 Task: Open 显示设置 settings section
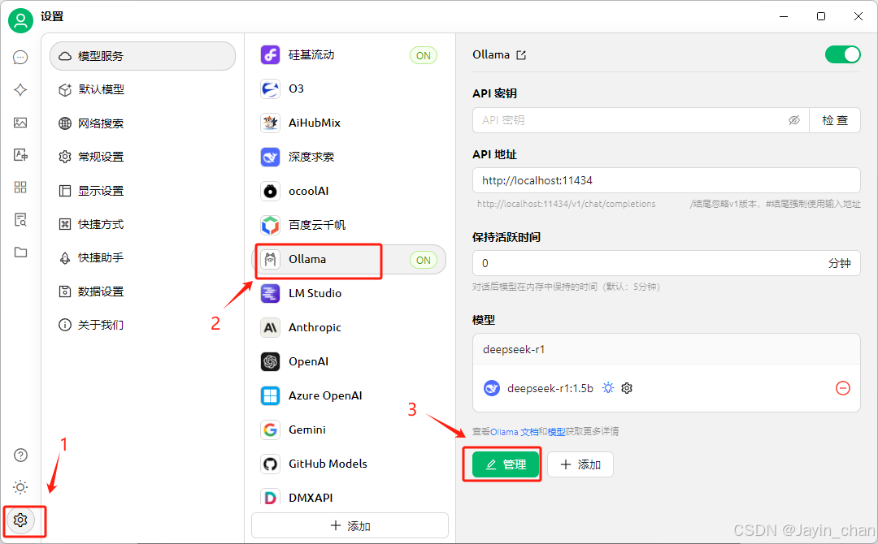(142, 191)
